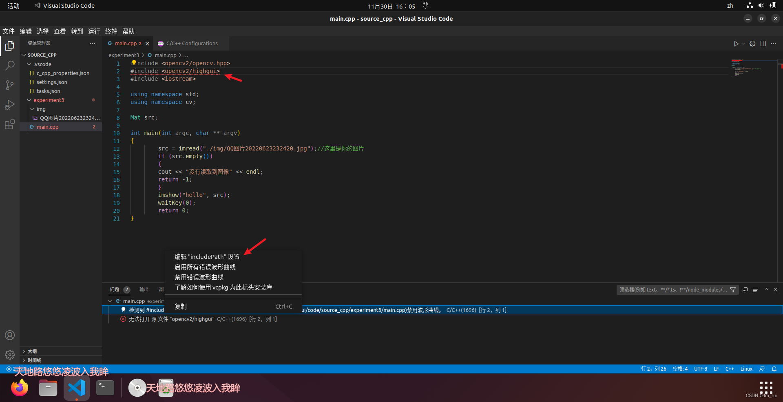Collapse the main.cpp problems group

[110, 301]
